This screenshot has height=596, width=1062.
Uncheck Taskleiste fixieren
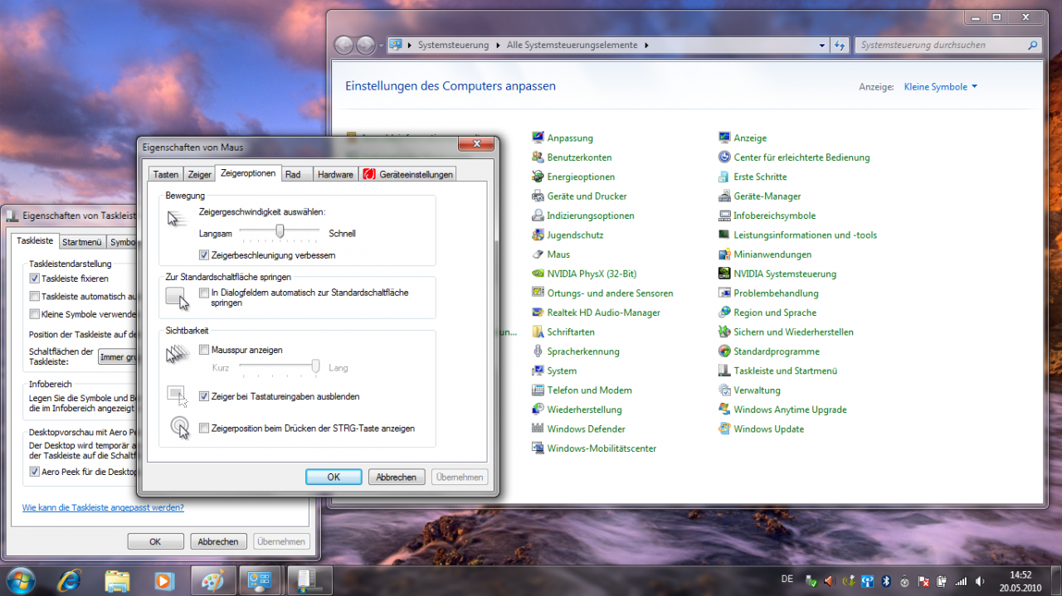click(x=34, y=279)
